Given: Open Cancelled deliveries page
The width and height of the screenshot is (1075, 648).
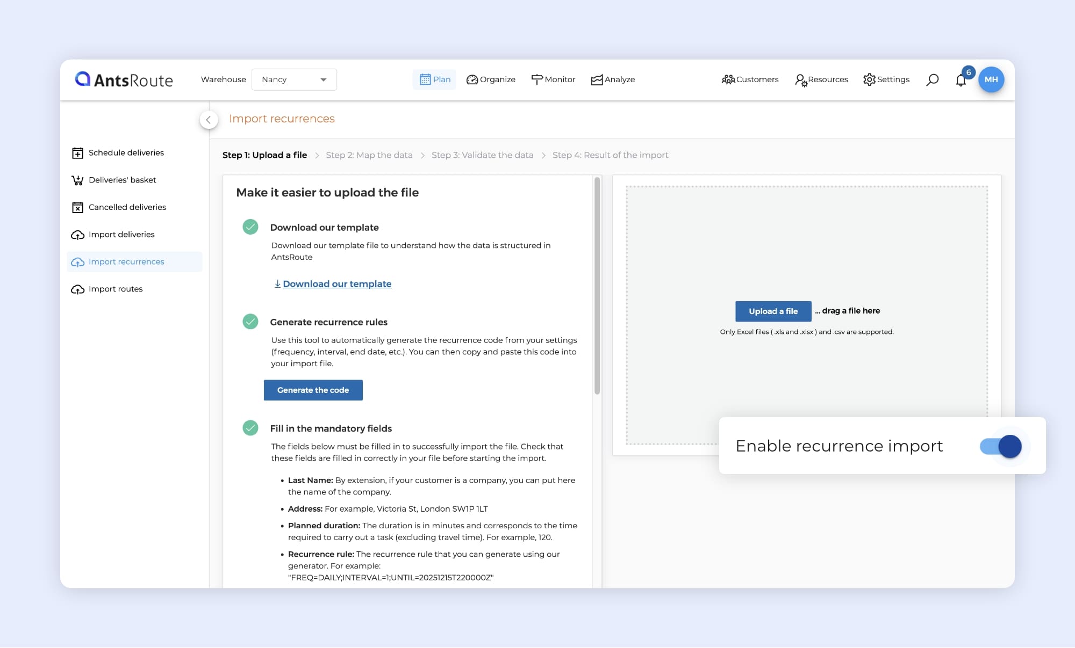Looking at the screenshot, I should 127,207.
